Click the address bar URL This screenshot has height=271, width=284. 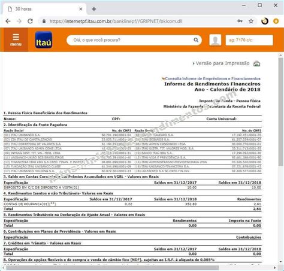pyautogui.click(x=116, y=21)
